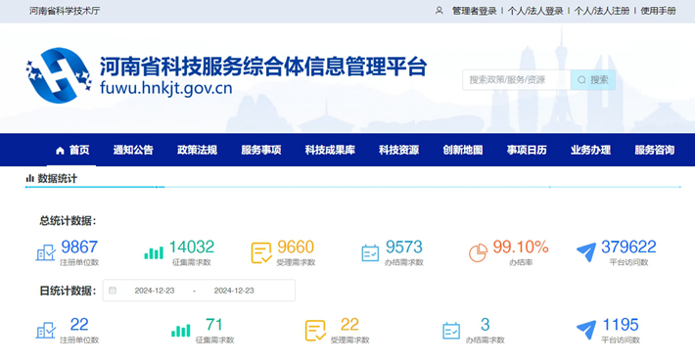Screen dimensions: 695x362
Task: Click the home icon beside 首页
Action: pos(61,151)
